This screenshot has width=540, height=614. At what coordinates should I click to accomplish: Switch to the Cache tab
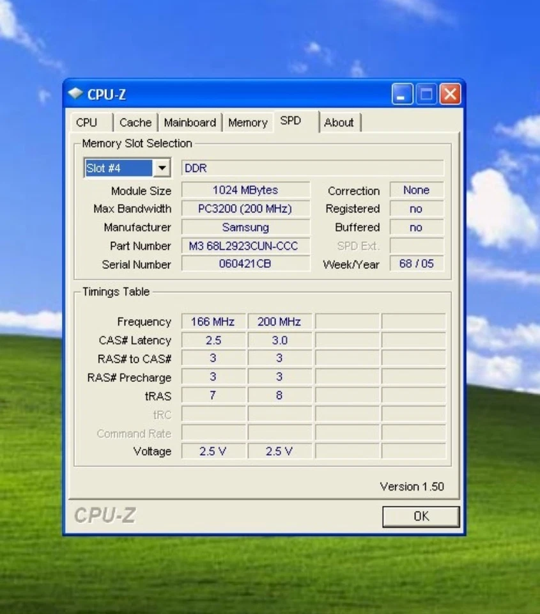[135, 122]
